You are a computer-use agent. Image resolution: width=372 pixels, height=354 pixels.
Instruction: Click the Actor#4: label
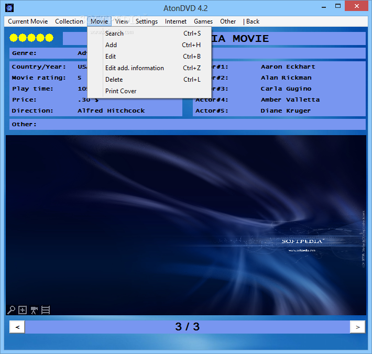(x=212, y=99)
